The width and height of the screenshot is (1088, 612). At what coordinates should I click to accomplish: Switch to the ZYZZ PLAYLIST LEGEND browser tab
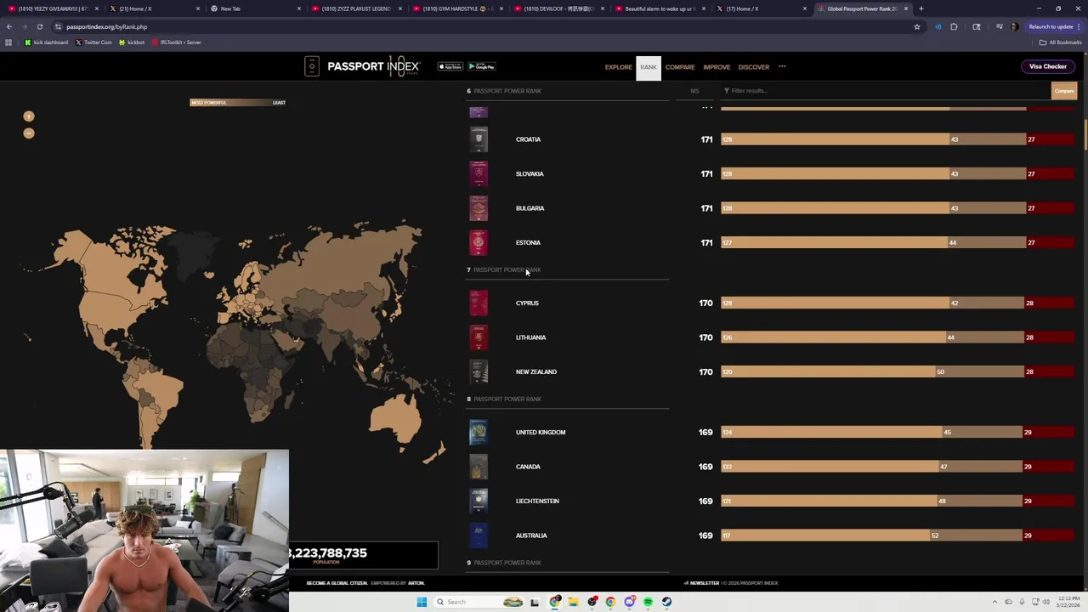tap(356, 8)
